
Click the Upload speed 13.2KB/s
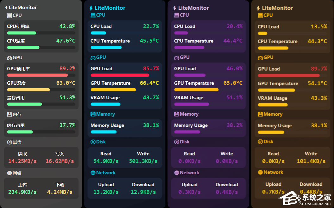(106, 192)
